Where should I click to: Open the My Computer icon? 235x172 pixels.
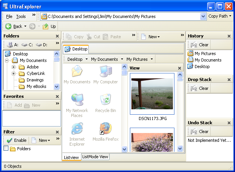106,71
